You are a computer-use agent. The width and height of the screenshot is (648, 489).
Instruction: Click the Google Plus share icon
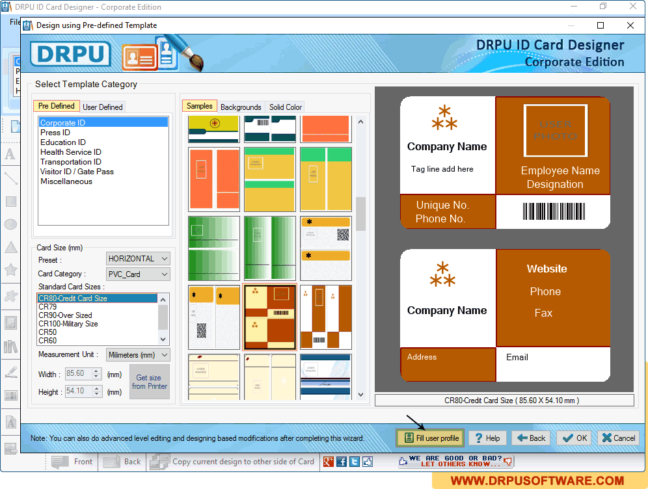pos(329,461)
